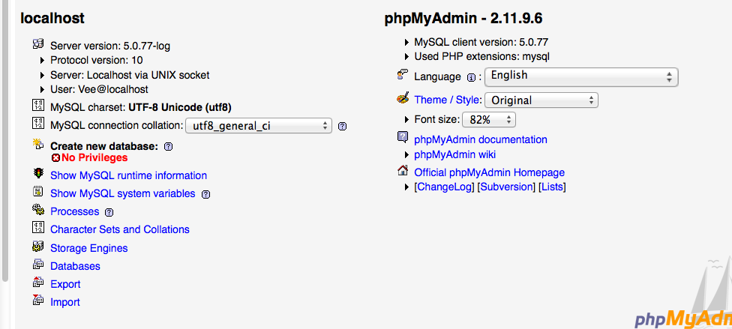Click the traffic light runtime information icon
Screen dimensions: 732x329
[x=37, y=174]
